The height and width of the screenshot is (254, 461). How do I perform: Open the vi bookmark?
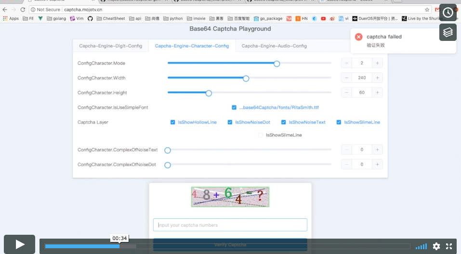pos(343,18)
